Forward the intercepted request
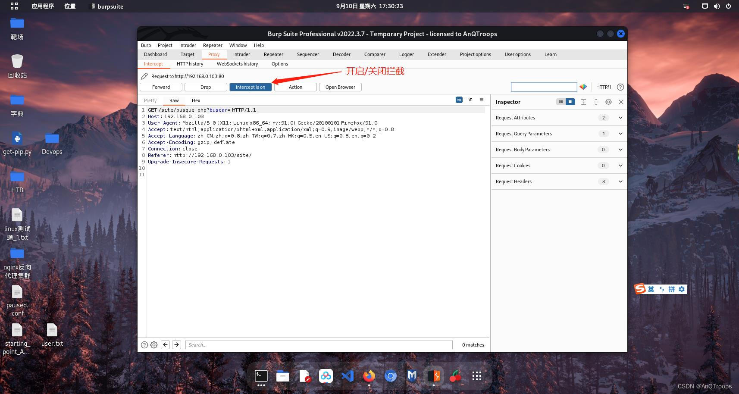Screen dimensions: 739x394 pos(161,87)
